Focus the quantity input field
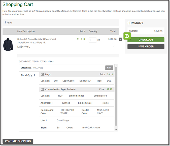 pos(92,40)
